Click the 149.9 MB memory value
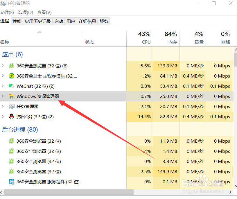The image size is (237, 199). [167, 171]
